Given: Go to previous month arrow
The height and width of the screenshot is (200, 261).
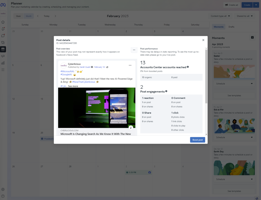Looking at the screenshot, I should click(38, 16).
